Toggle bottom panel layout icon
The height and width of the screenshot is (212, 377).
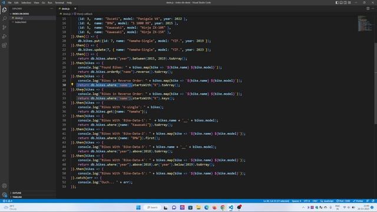tap(341, 2)
